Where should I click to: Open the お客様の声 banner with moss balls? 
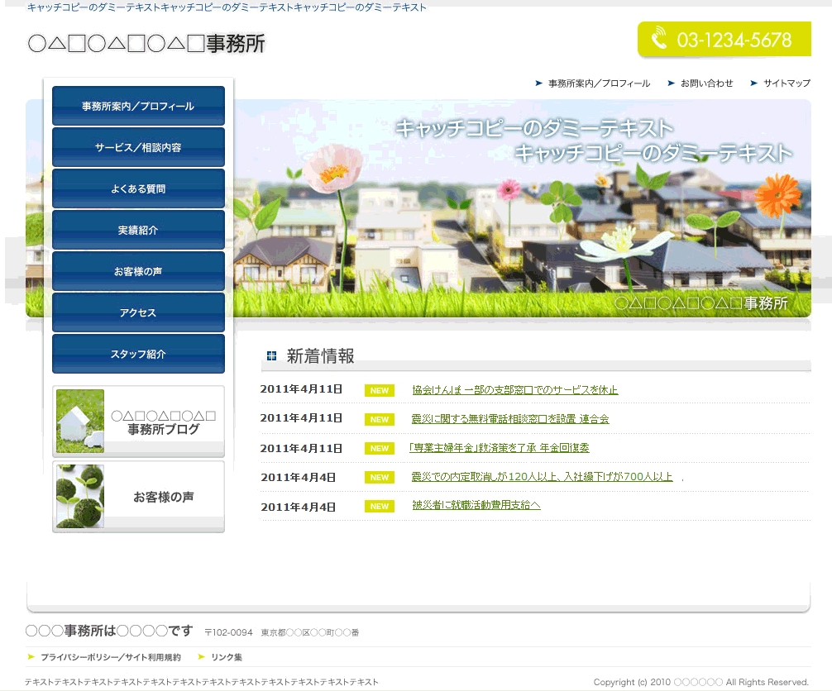point(138,497)
